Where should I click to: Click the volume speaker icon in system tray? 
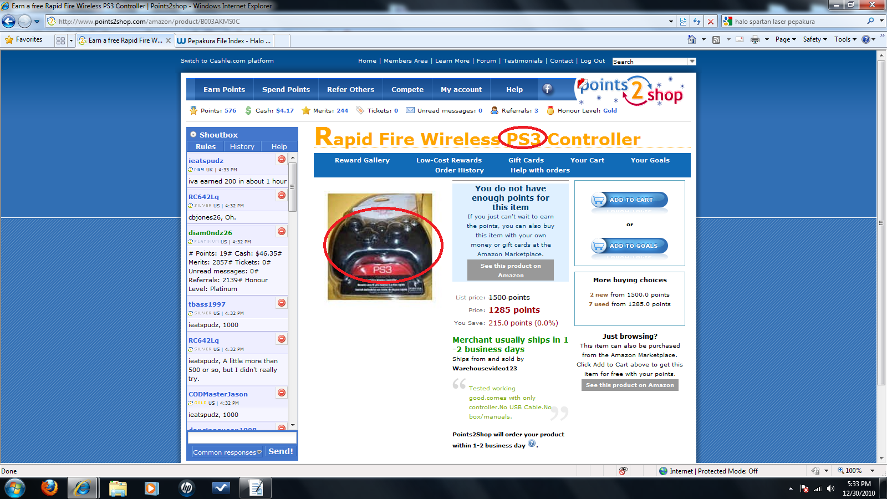point(830,488)
